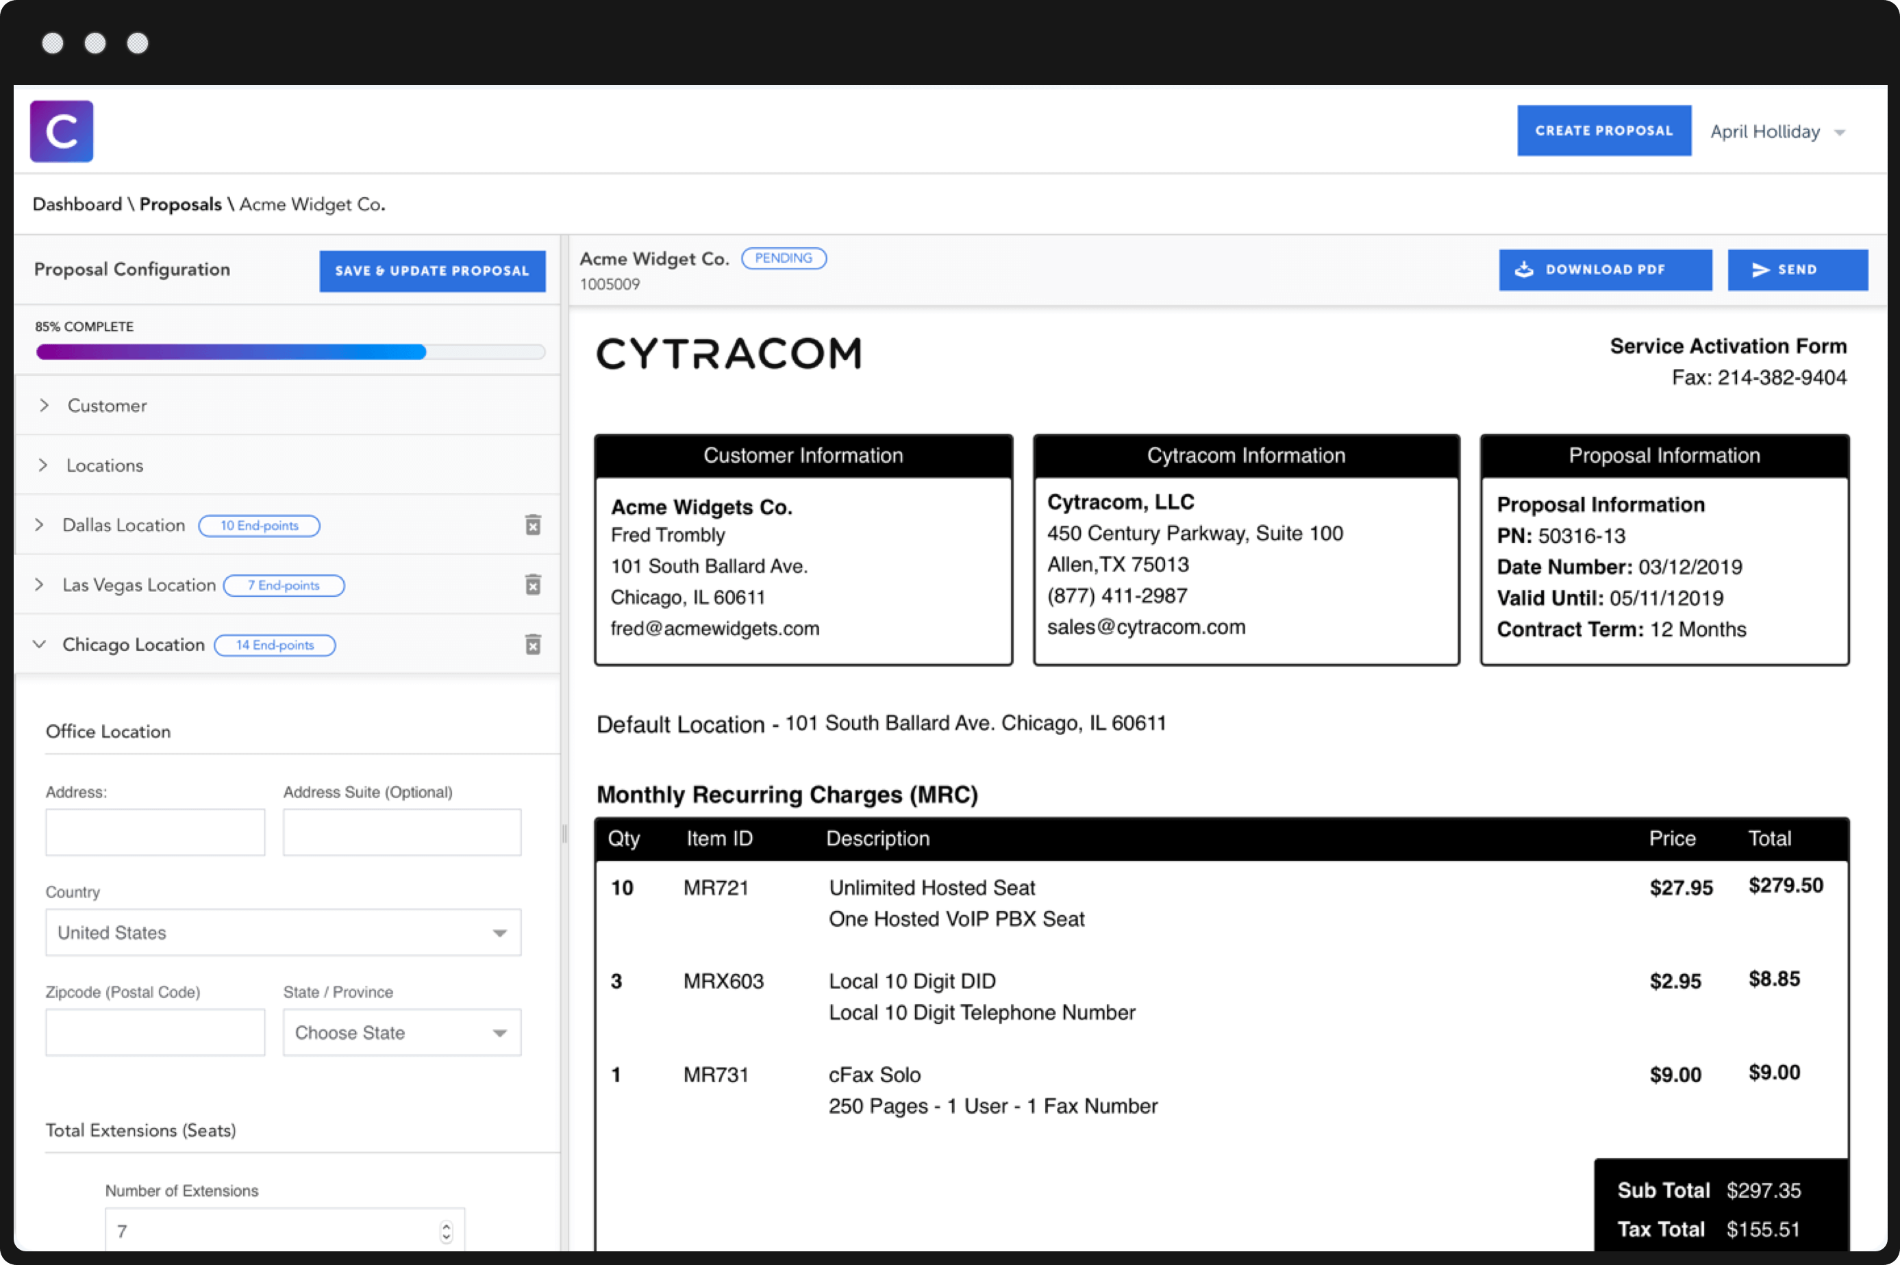Click the Address input field
Screen dimensions: 1900x1265
click(x=155, y=832)
